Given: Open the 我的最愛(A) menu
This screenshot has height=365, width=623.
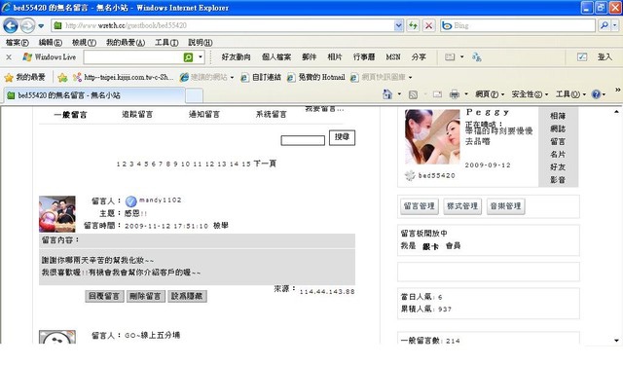Looking at the screenshot, I should [x=126, y=42].
